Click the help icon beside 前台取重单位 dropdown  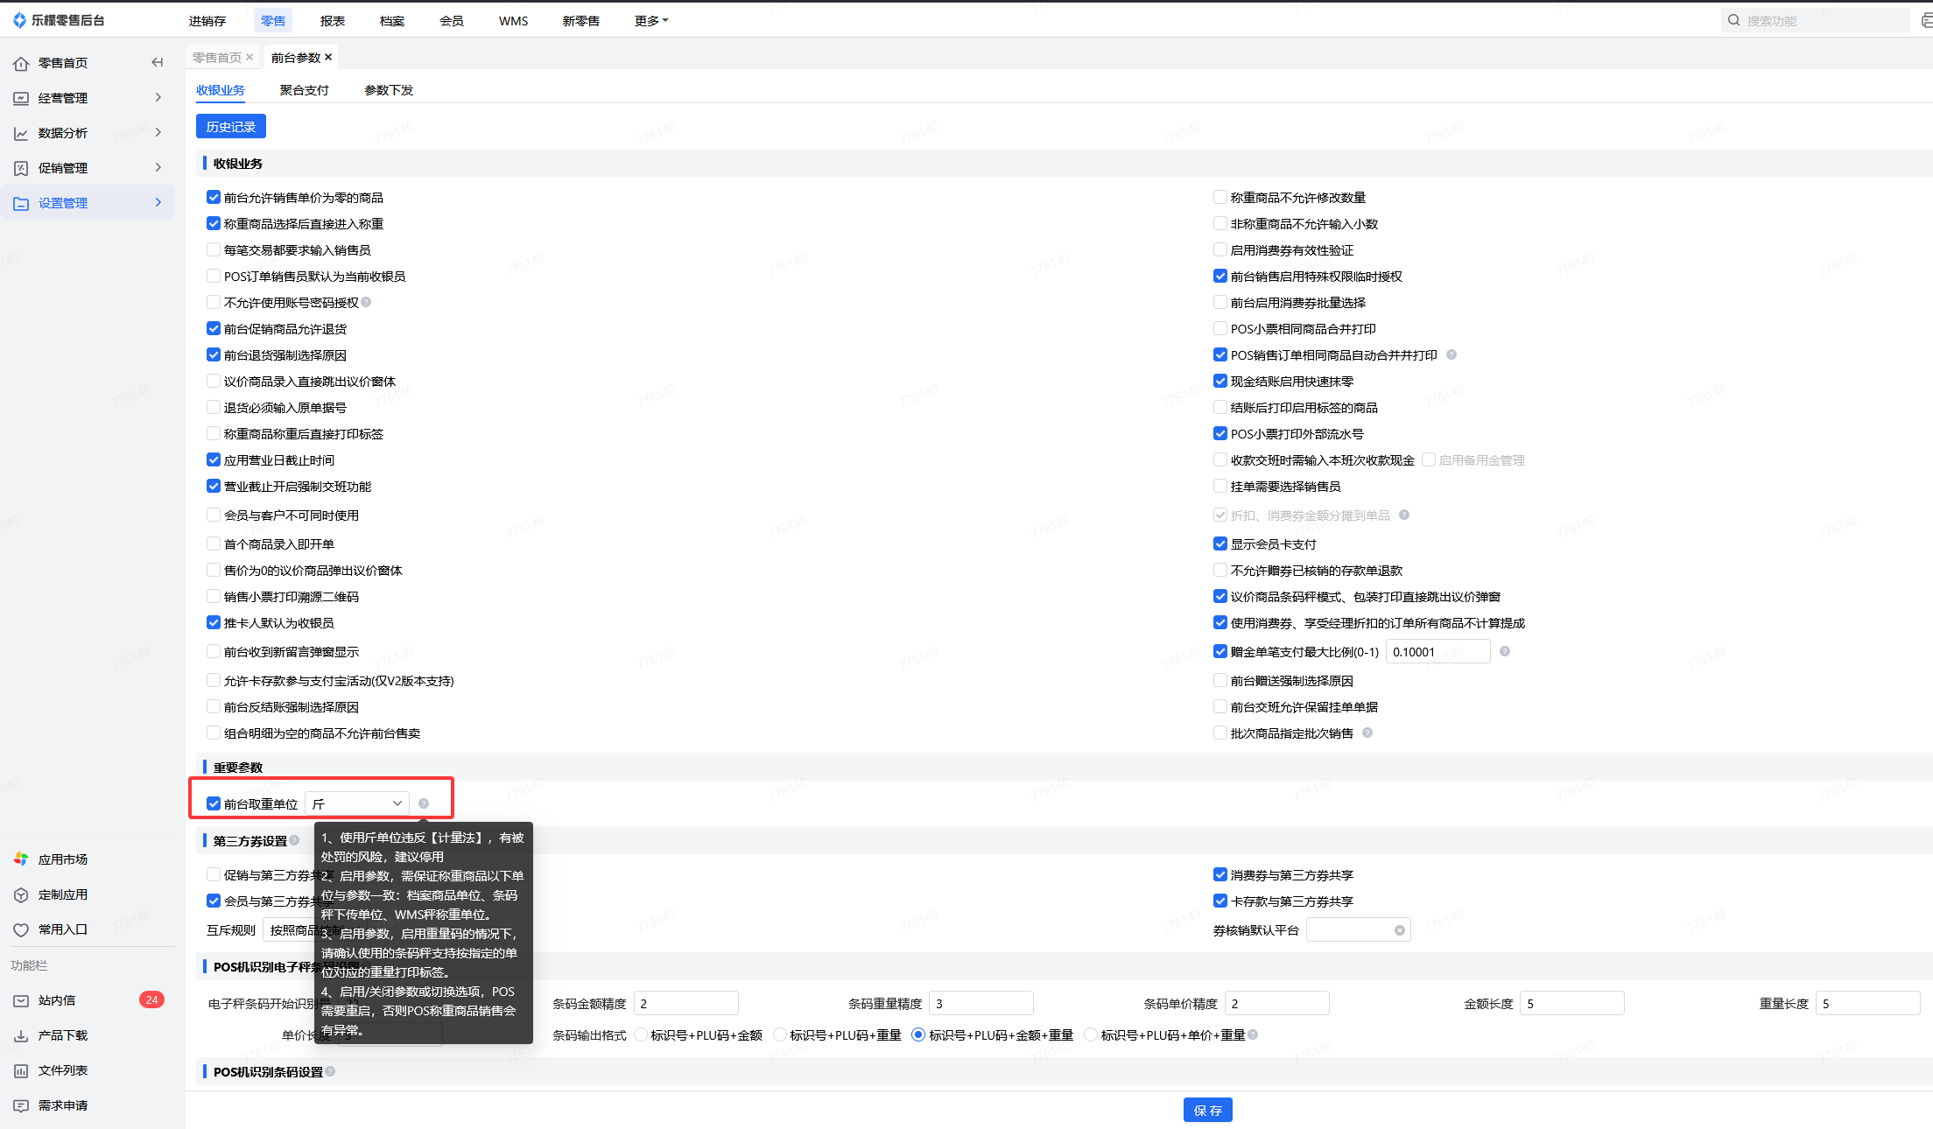tap(424, 803)
